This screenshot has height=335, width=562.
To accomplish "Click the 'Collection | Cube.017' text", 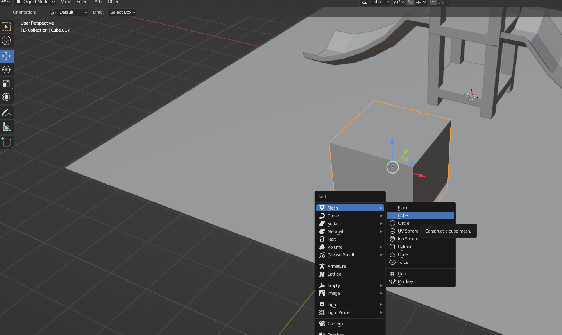I will (48, 30).
